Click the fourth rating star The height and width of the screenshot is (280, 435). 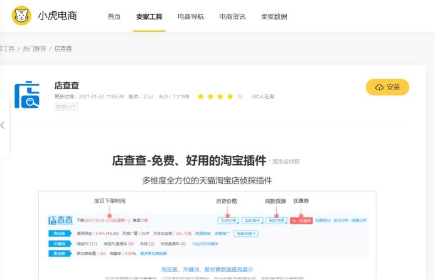pos(230,96)
